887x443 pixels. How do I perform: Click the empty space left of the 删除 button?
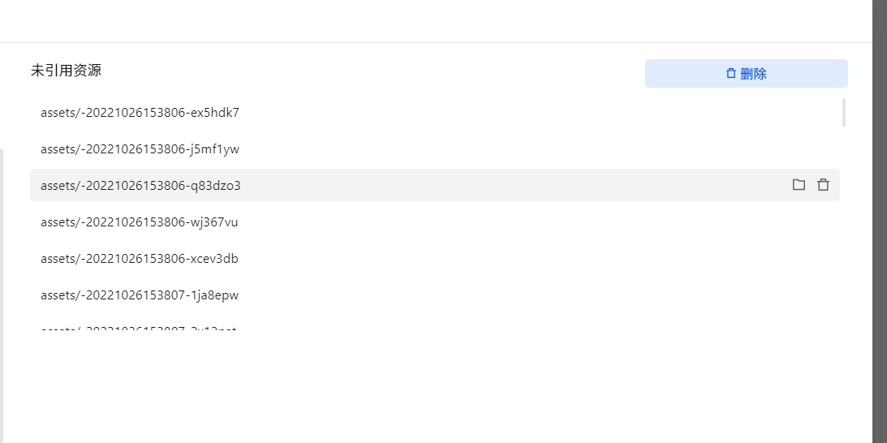pyautogui.click(x=406, y=71)
